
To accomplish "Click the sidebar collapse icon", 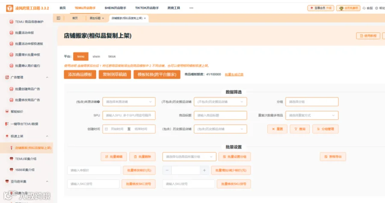I will click(x=59, y=18).
